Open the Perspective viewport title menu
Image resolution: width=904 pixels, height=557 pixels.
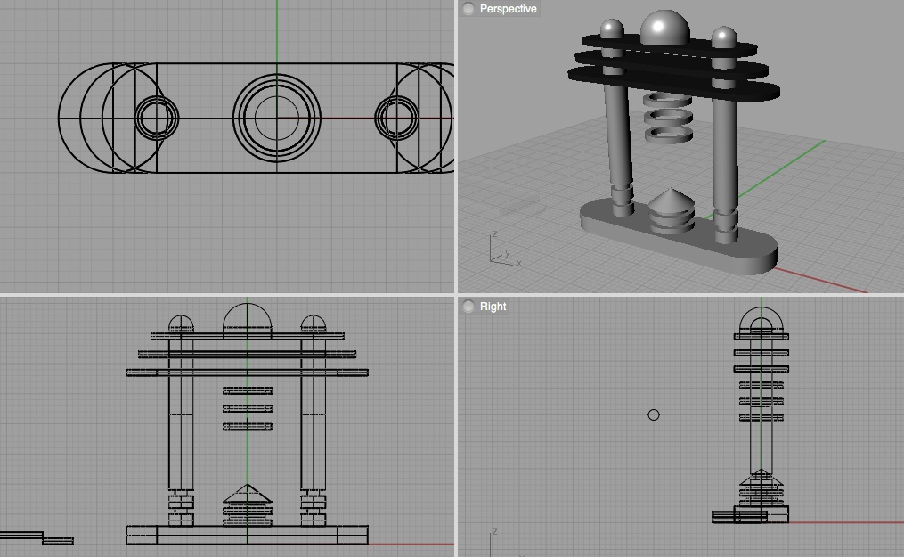(508, 9)
